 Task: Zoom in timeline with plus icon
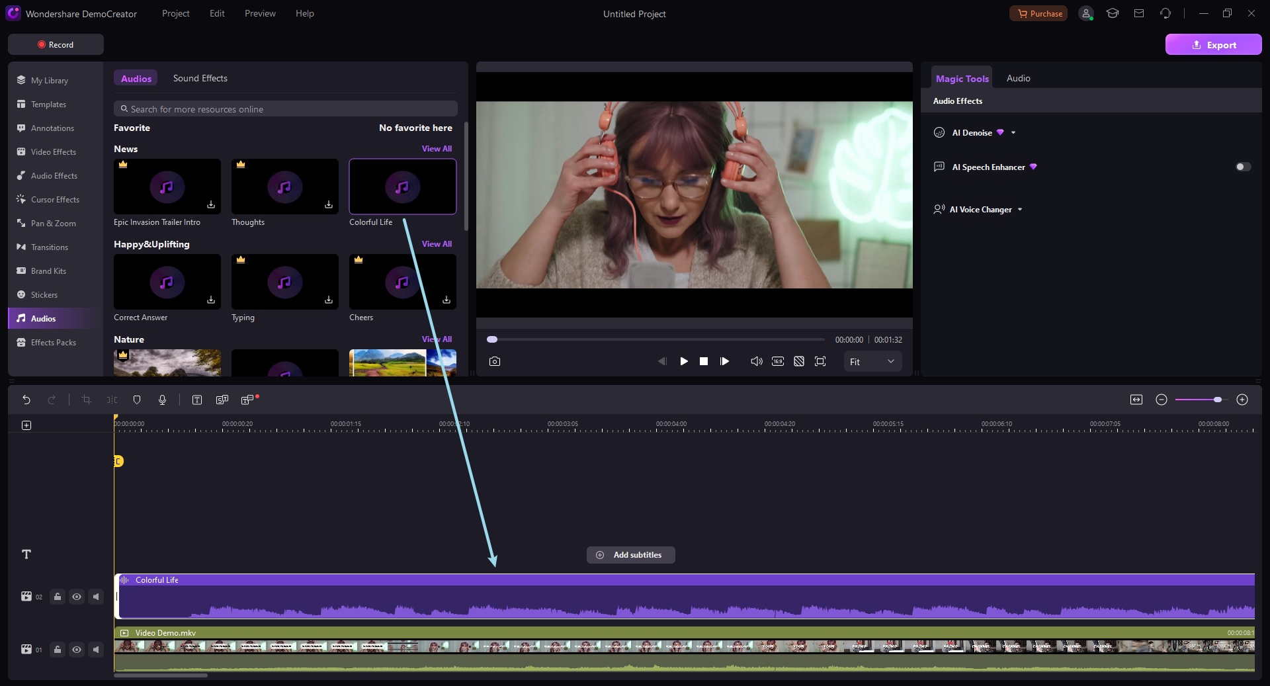[1242, 400]
